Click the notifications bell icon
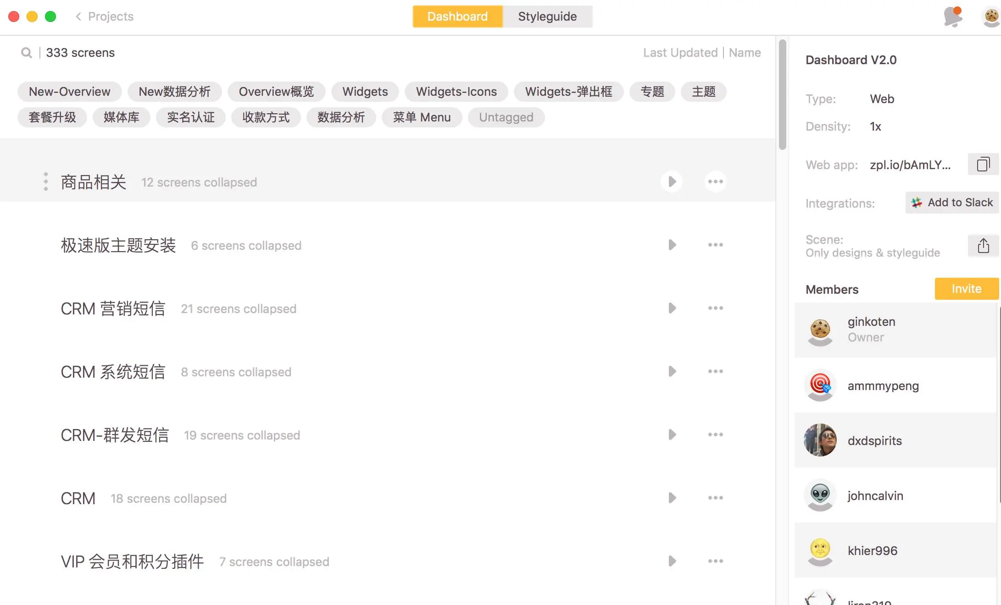The width and height of the screenshot is (1001, 605). [x=952, y=17]
